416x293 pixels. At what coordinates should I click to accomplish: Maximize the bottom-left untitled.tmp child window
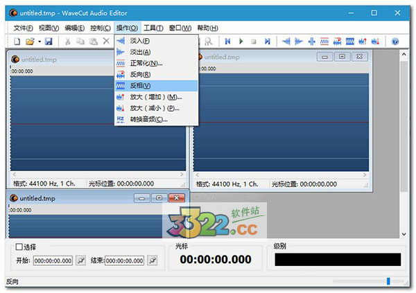coord(159,198)
